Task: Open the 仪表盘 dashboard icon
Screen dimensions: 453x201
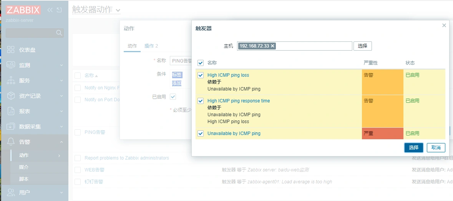Action: point(11,50)
